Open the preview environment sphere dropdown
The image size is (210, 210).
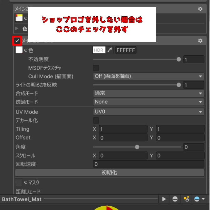point(199,199)
